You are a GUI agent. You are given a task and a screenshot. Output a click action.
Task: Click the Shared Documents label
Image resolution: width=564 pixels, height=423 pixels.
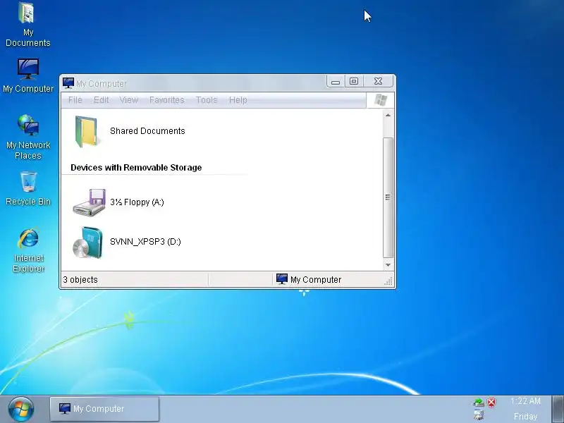[147, 131]
